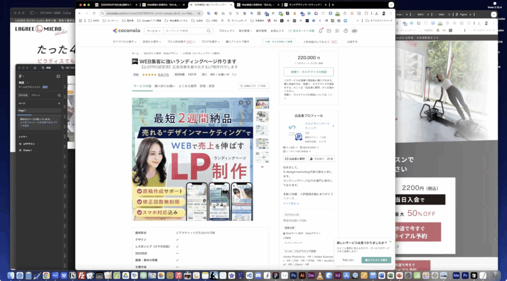
Task: Open Chrome apps grid in bookmarks bar
Action: tap(81, 21)
